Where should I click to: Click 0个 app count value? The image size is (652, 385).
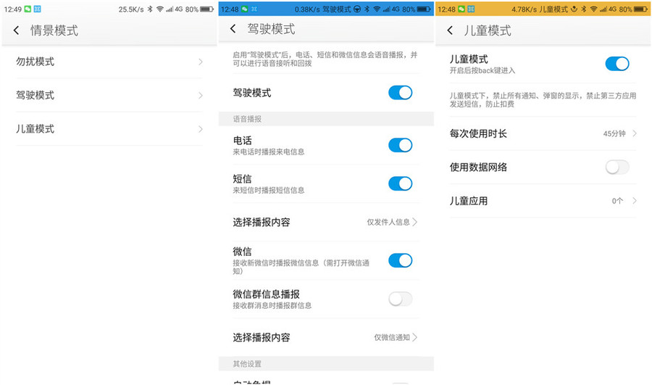point(617,201)
